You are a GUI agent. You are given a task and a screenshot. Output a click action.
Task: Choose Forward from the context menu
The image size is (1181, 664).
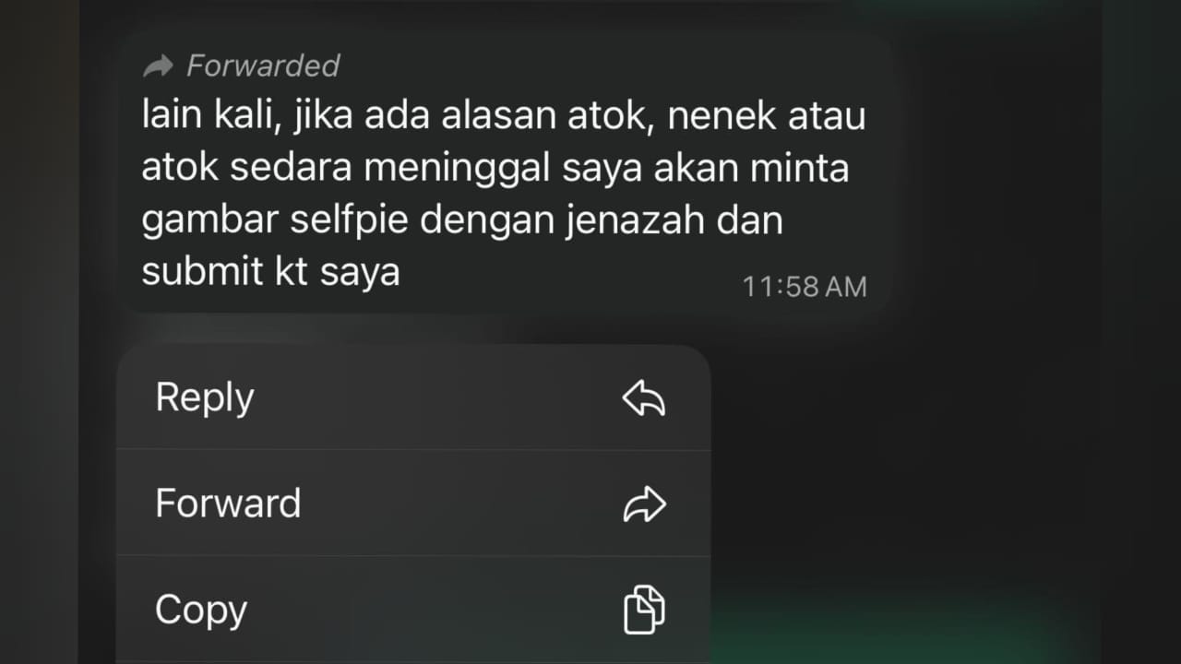click(413, 504)
